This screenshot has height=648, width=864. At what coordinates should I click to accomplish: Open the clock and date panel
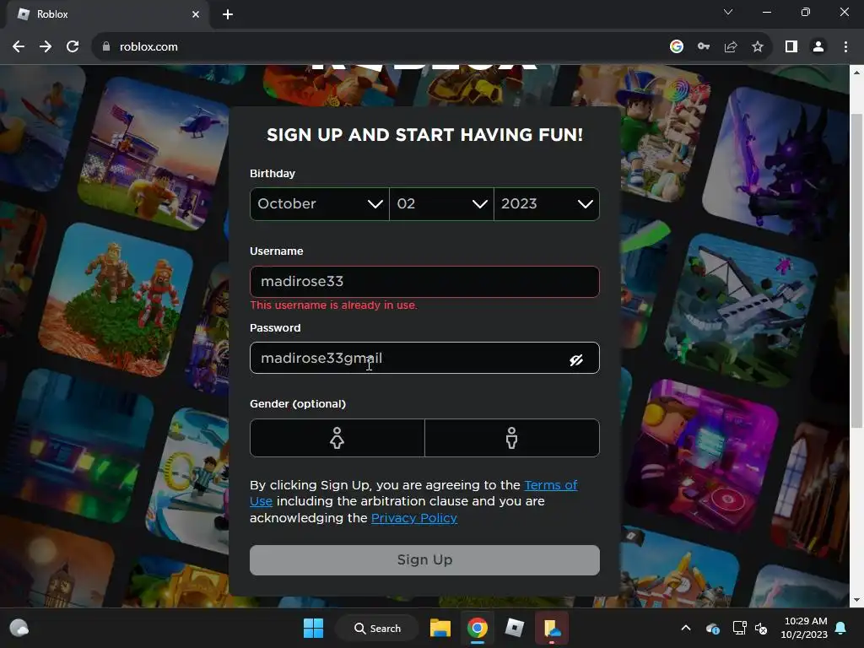click(x=804, y=628)
